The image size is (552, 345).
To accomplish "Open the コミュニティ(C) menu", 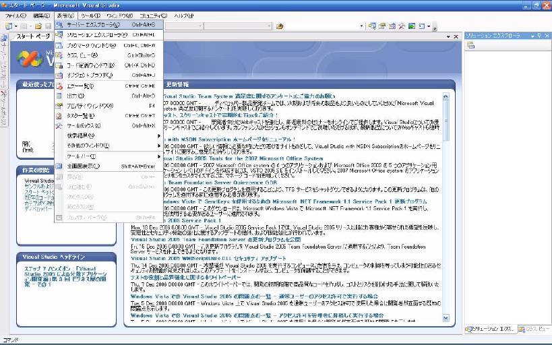I will (x=153, y=16).
